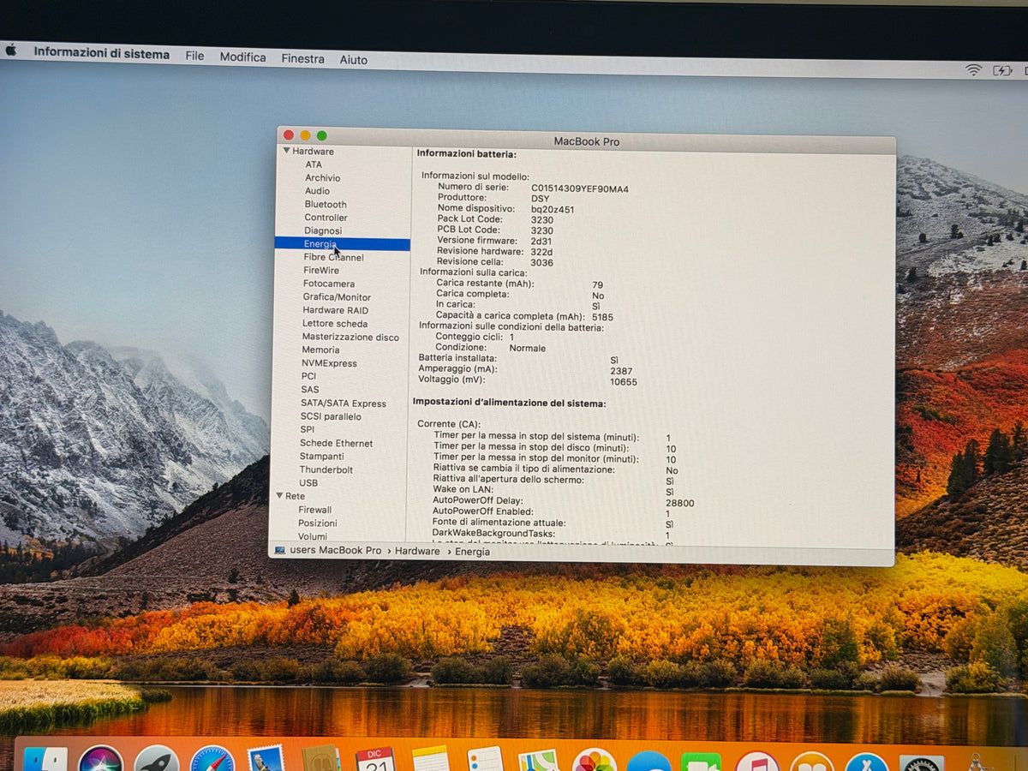Click Energia in the bottom path bar
Screen dimensions: 1028x771
(x=472, y=552)
